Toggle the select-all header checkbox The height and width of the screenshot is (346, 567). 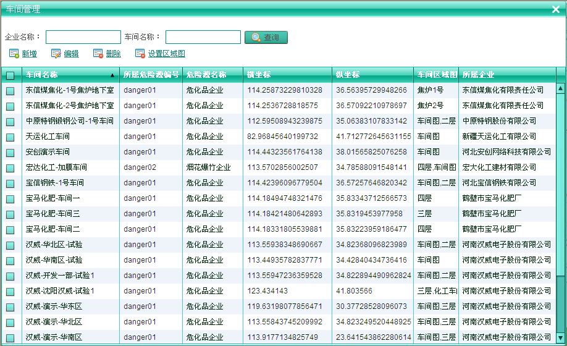coord(10,75)
